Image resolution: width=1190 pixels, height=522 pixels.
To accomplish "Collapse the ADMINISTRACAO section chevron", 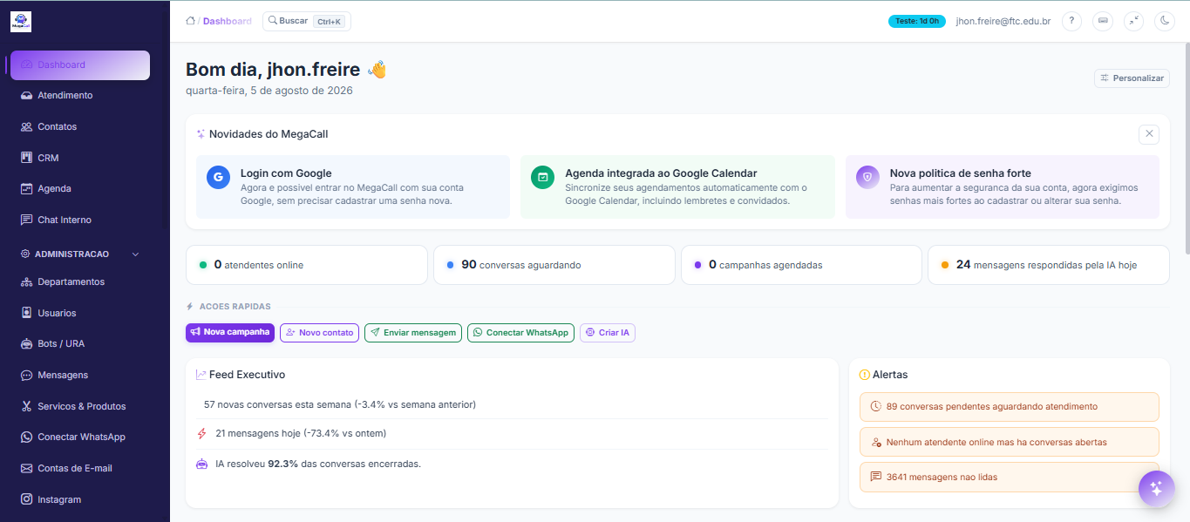I will (135, 254).
